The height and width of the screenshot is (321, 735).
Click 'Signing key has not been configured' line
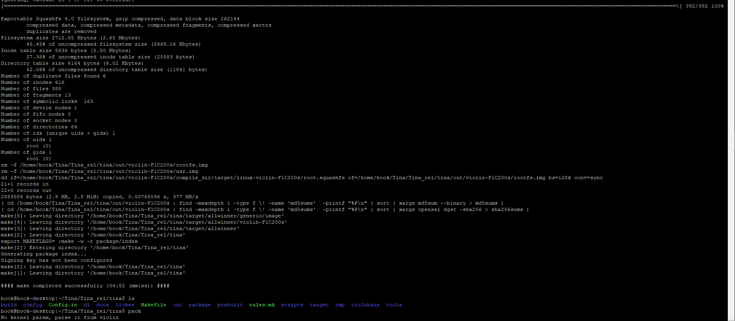[57, 260]
